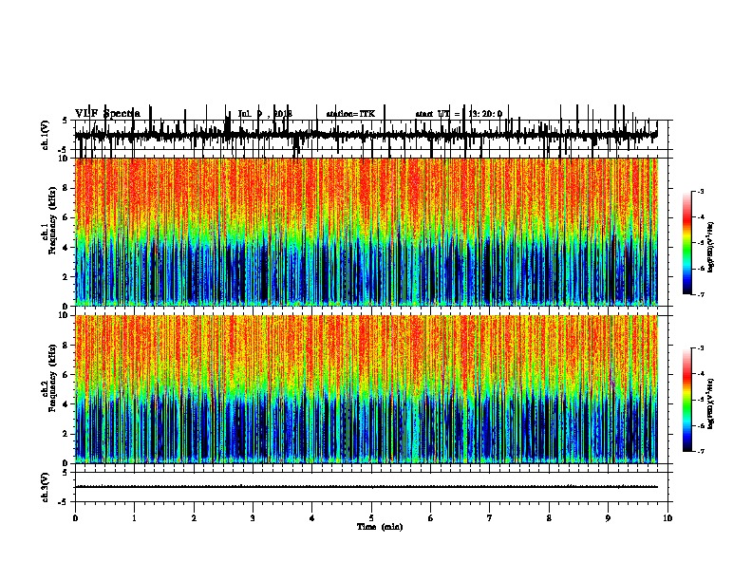
Task: Select the date text "Jul 9, 2018"
Action: pyautogui.click(x=265, y=114)
